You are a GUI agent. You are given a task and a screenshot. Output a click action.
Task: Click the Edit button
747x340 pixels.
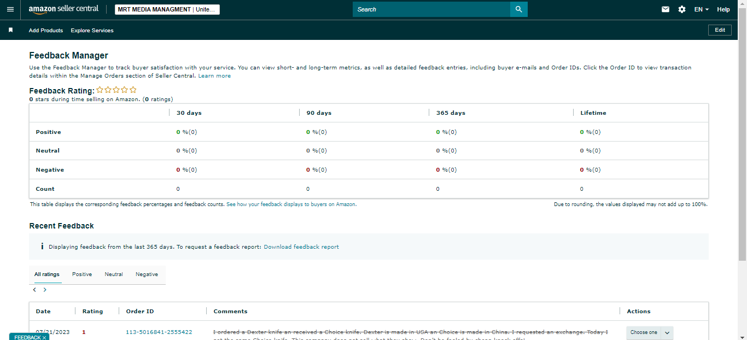pos(720,30)
